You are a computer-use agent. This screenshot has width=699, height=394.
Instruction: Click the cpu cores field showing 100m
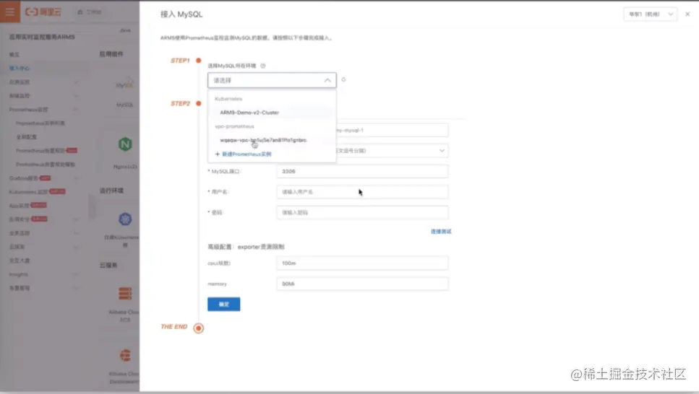pos(362,263)
